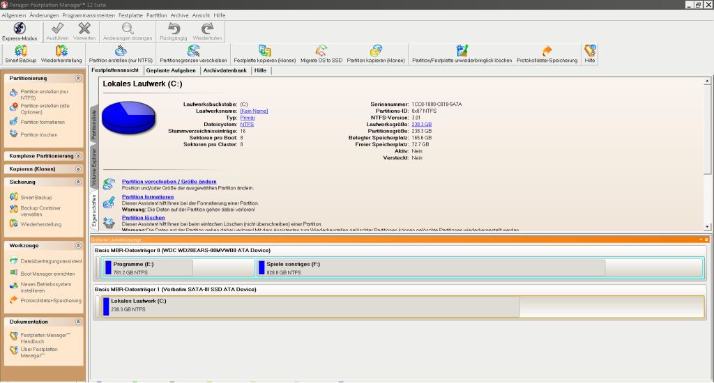Click Festplatte kopieren (klonen) toolbar icon
The height and width of the screenshot is (383, 714).
264,54
